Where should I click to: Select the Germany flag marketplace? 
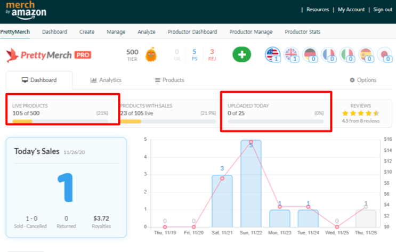(310, 54)
